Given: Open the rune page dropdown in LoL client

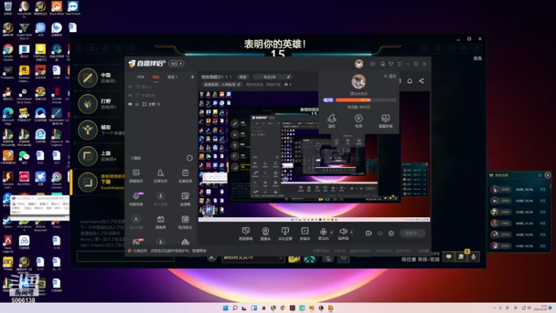Looking at the screenshot, I should 253,258.
